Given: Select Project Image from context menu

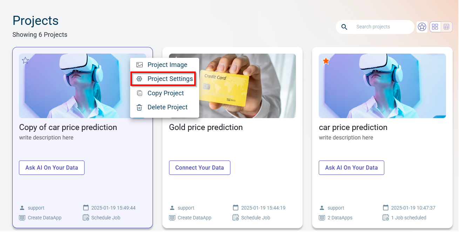Looking at the screenshot, I should tap(167, 65).
